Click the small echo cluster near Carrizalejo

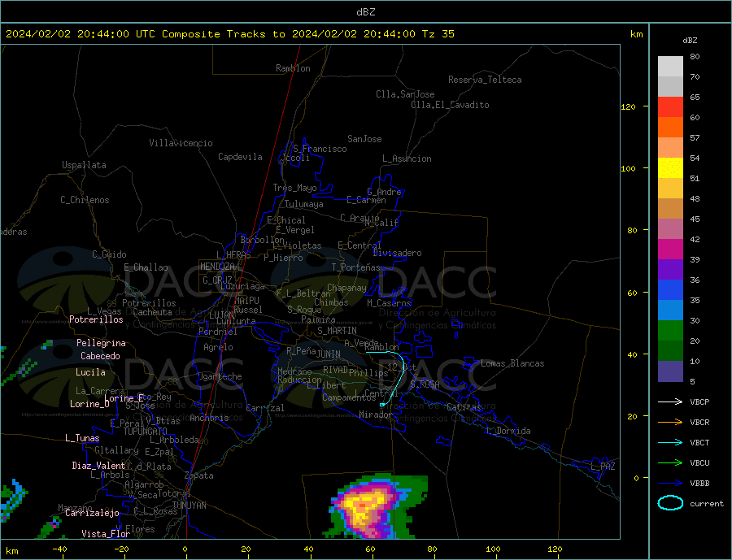[x=50, y=526]
